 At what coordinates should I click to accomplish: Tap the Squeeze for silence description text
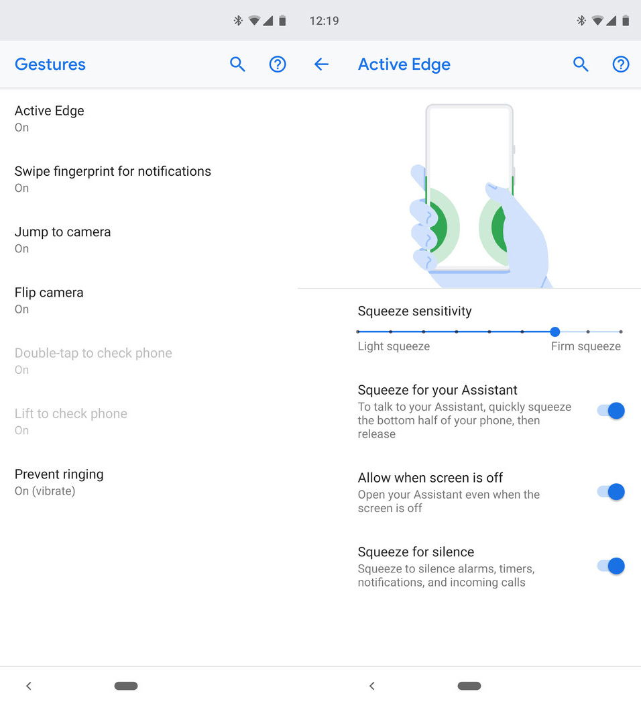(447, 575)
